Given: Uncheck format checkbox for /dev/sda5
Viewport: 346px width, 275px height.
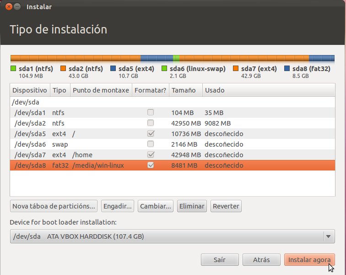Looking at the screenshot, I should coord(151,133).
